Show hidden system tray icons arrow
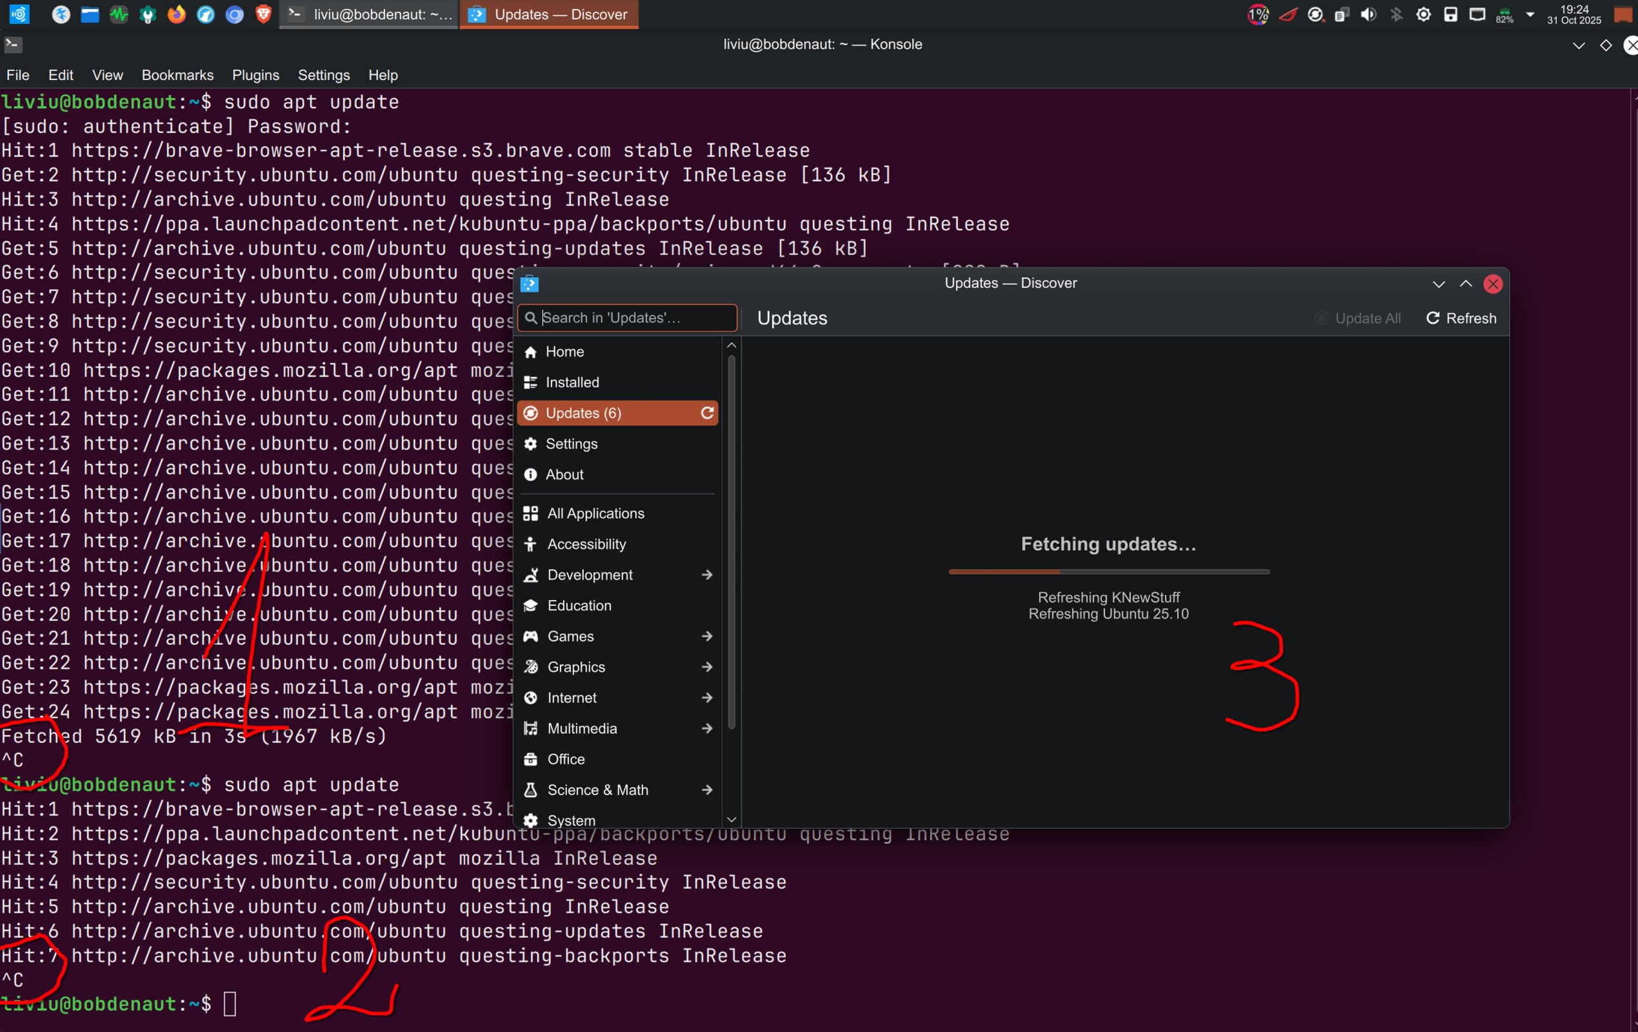 (x=1530, y=14)
